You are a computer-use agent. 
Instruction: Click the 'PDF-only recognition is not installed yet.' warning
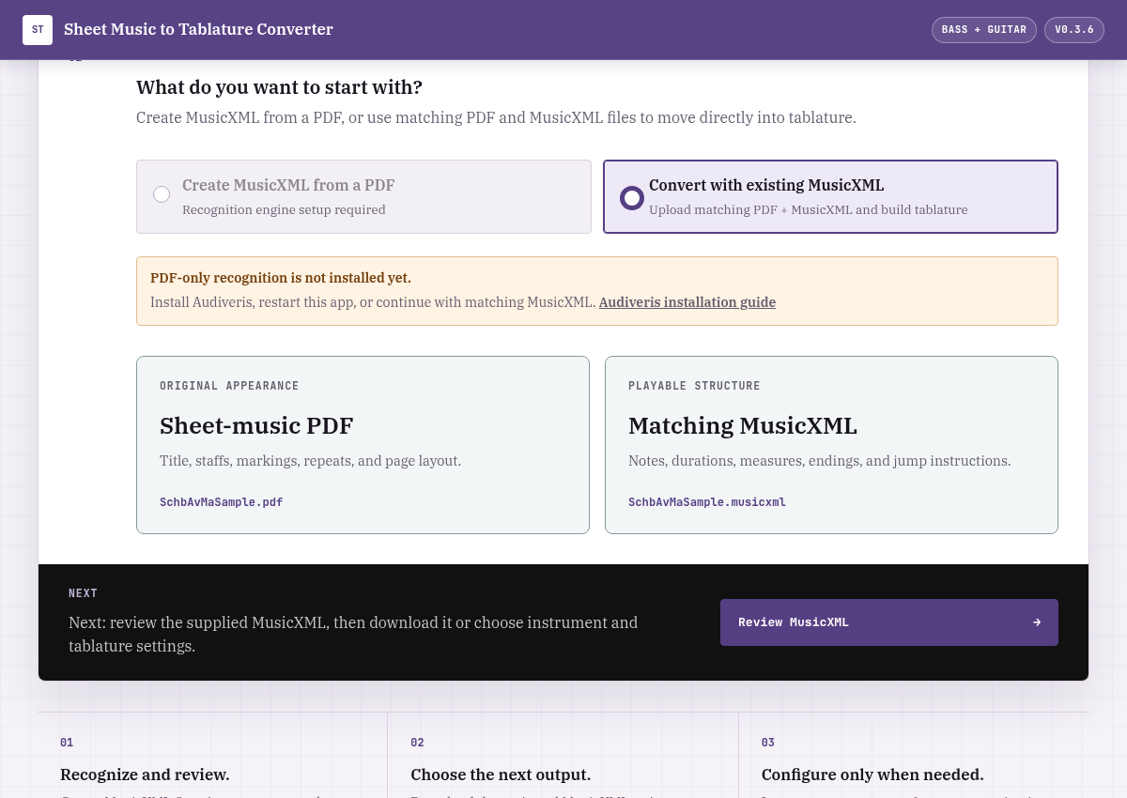[281, 278]
